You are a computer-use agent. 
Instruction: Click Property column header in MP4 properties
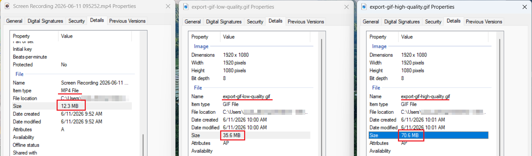coord(35,36)
